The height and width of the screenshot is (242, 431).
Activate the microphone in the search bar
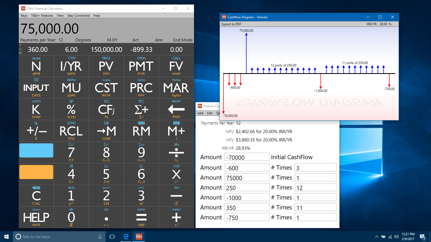(x=100, y=237)
